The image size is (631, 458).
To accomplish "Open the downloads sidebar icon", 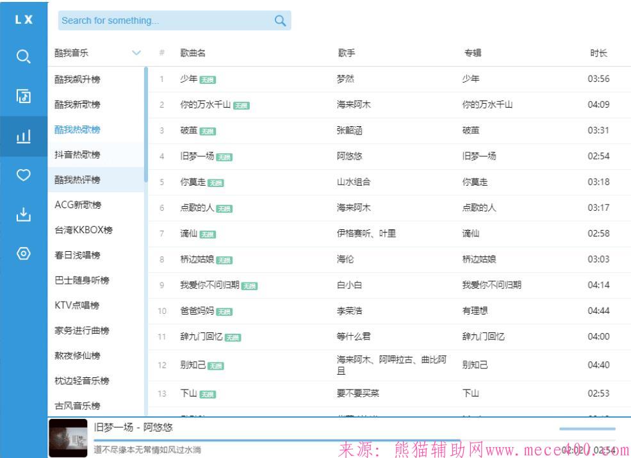I will point(23,215).
